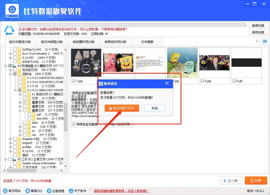
Task: Expand the profiles folder node
Action: coord(10,147)
